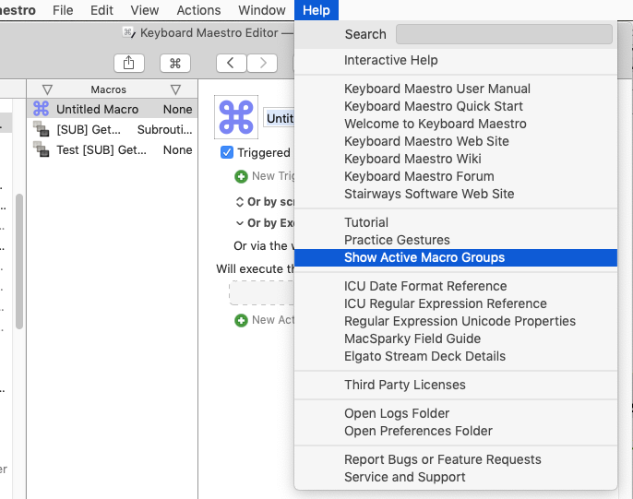Click the large Command macro icon

236,117
